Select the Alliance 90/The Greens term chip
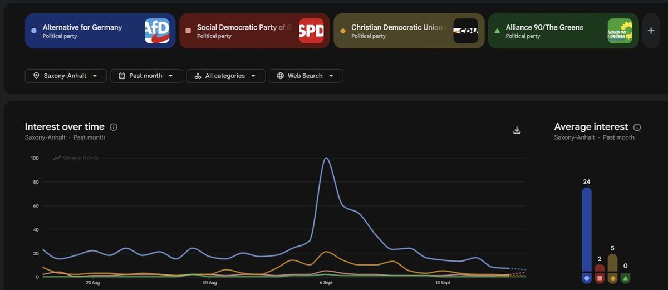This screenshot has width=668, height=290. click(x=563, y=31)
